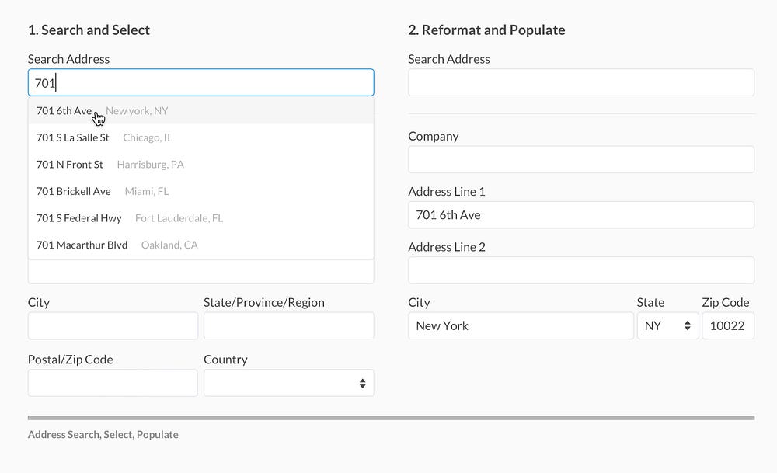Image resolution: width=777 pixels, height=473 pixels.
Task: Click the State selector arrows icon
Action: coord(687,326)
